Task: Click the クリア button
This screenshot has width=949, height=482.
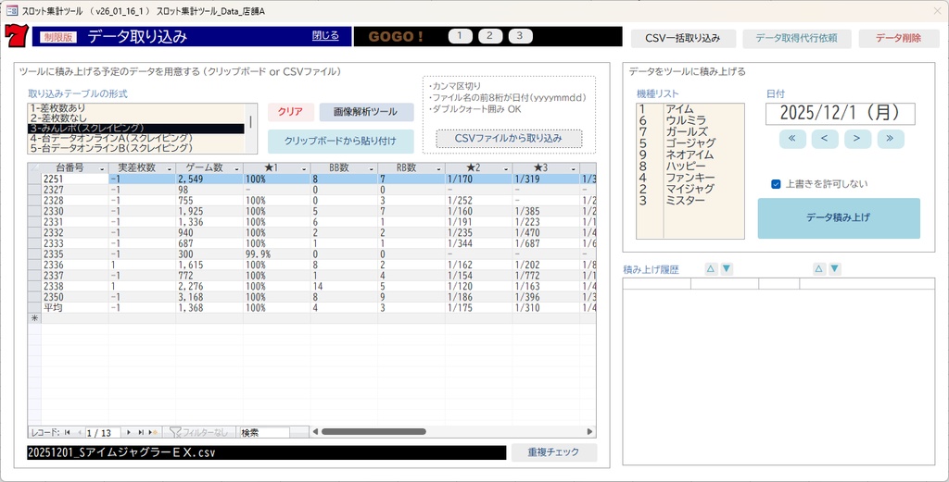Action: coord(291,112)
